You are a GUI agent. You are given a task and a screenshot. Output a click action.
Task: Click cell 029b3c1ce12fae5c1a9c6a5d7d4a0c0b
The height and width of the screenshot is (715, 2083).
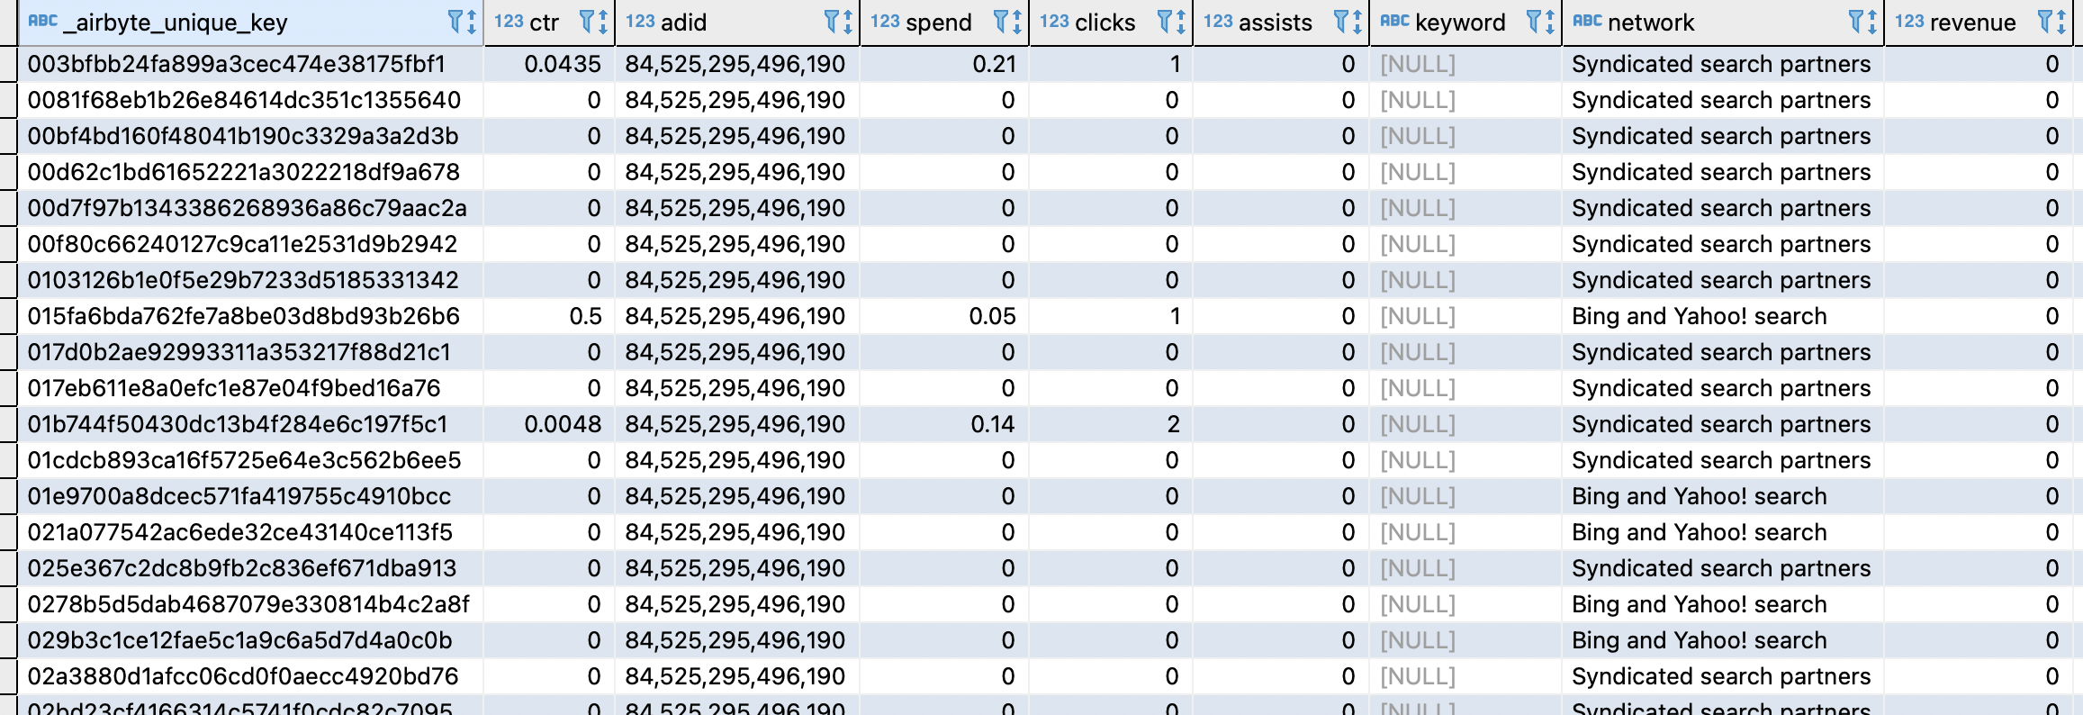(x=250, y=640)
